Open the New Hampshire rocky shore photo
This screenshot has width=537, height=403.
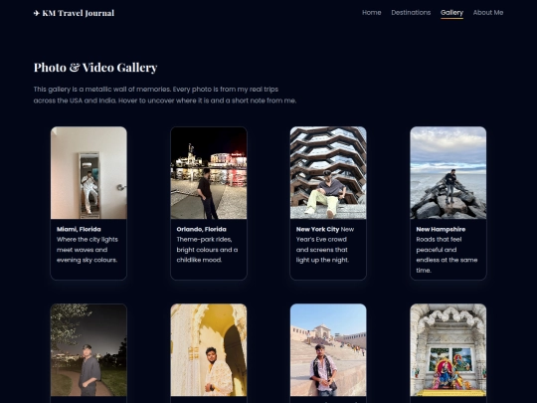(x=447, y=173)
